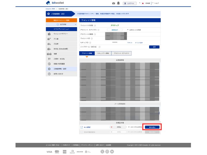Click the ご登録情報・設定 gear icon
The width and height of the screenshot is (207, 155).
[x=49, y=69]
